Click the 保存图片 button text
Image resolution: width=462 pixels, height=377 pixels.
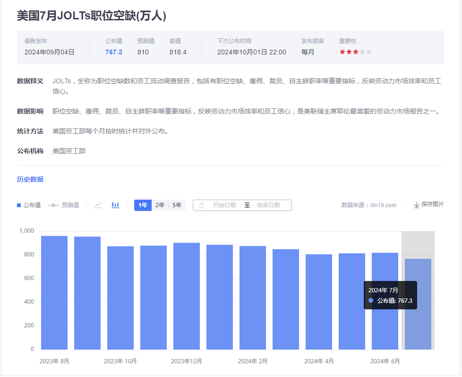(x=432, y=204)
